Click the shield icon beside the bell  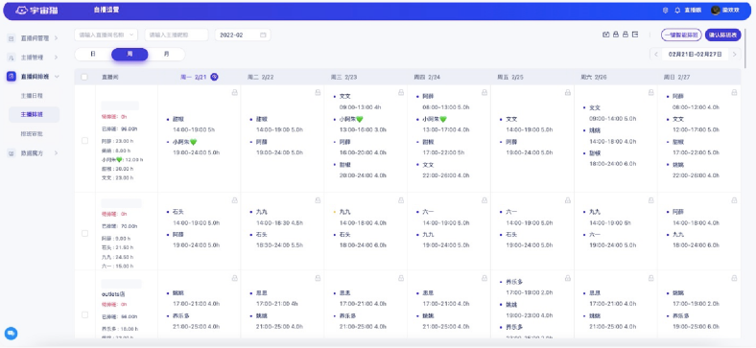click(666, 11)
